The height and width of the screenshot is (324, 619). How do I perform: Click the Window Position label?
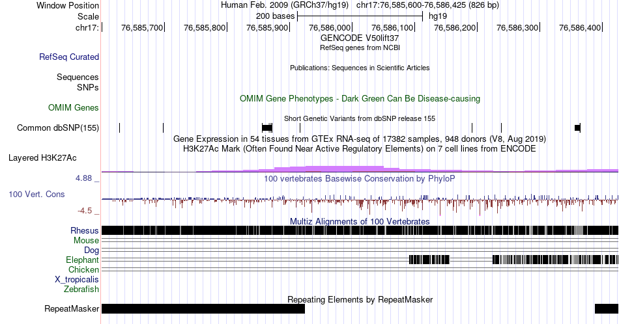[x=68, y=5]
